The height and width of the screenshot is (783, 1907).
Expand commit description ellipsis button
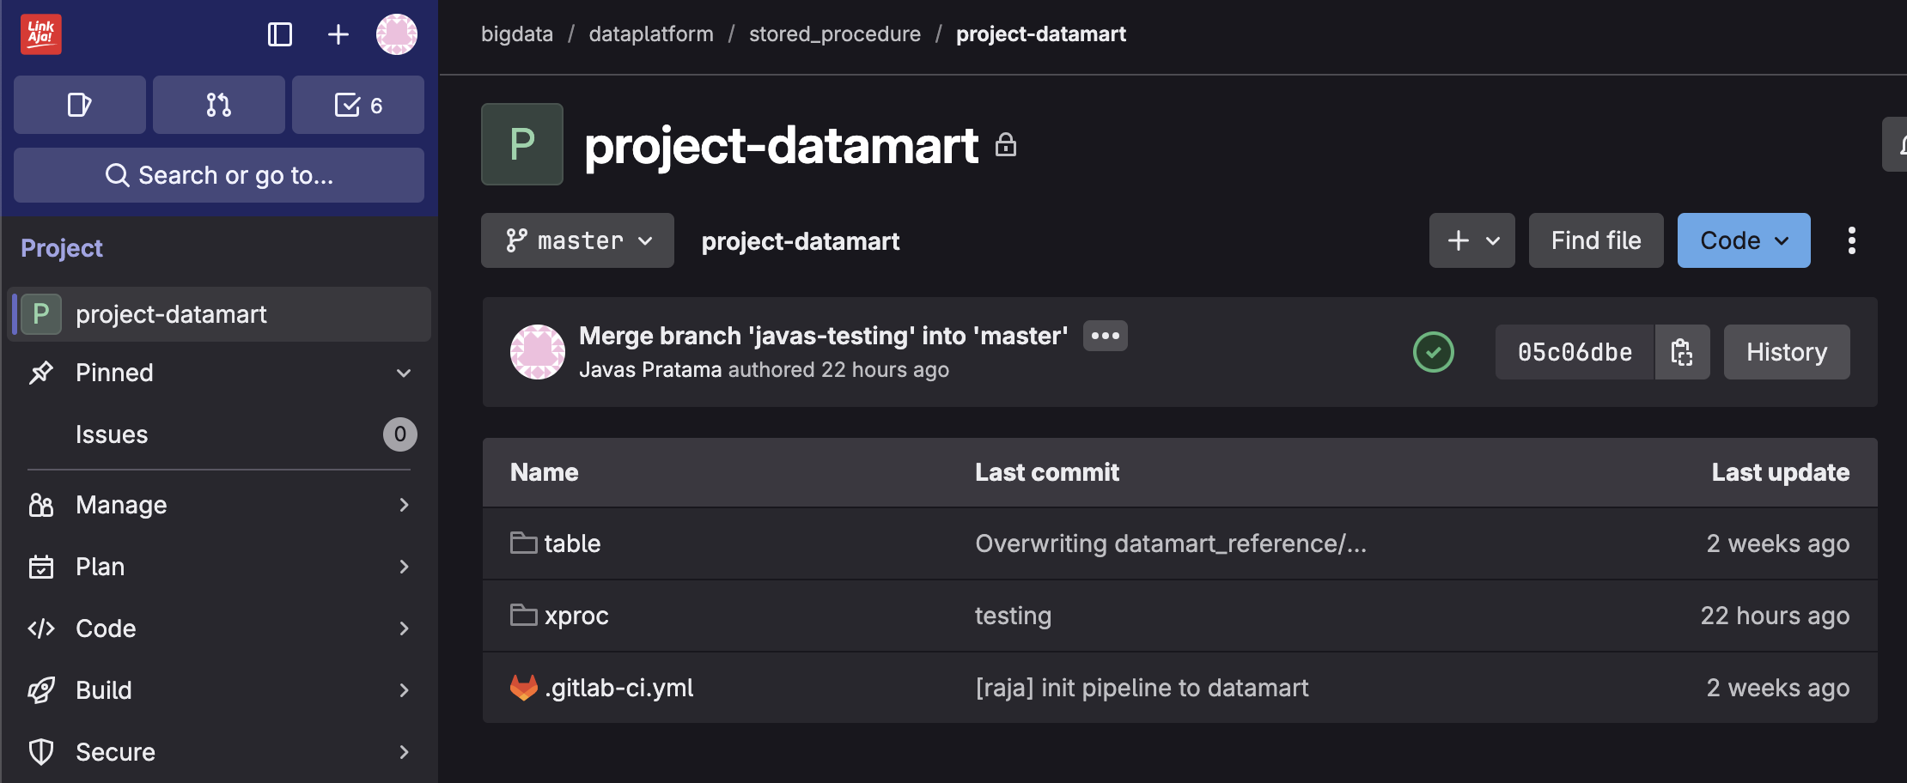[1106, 336]
